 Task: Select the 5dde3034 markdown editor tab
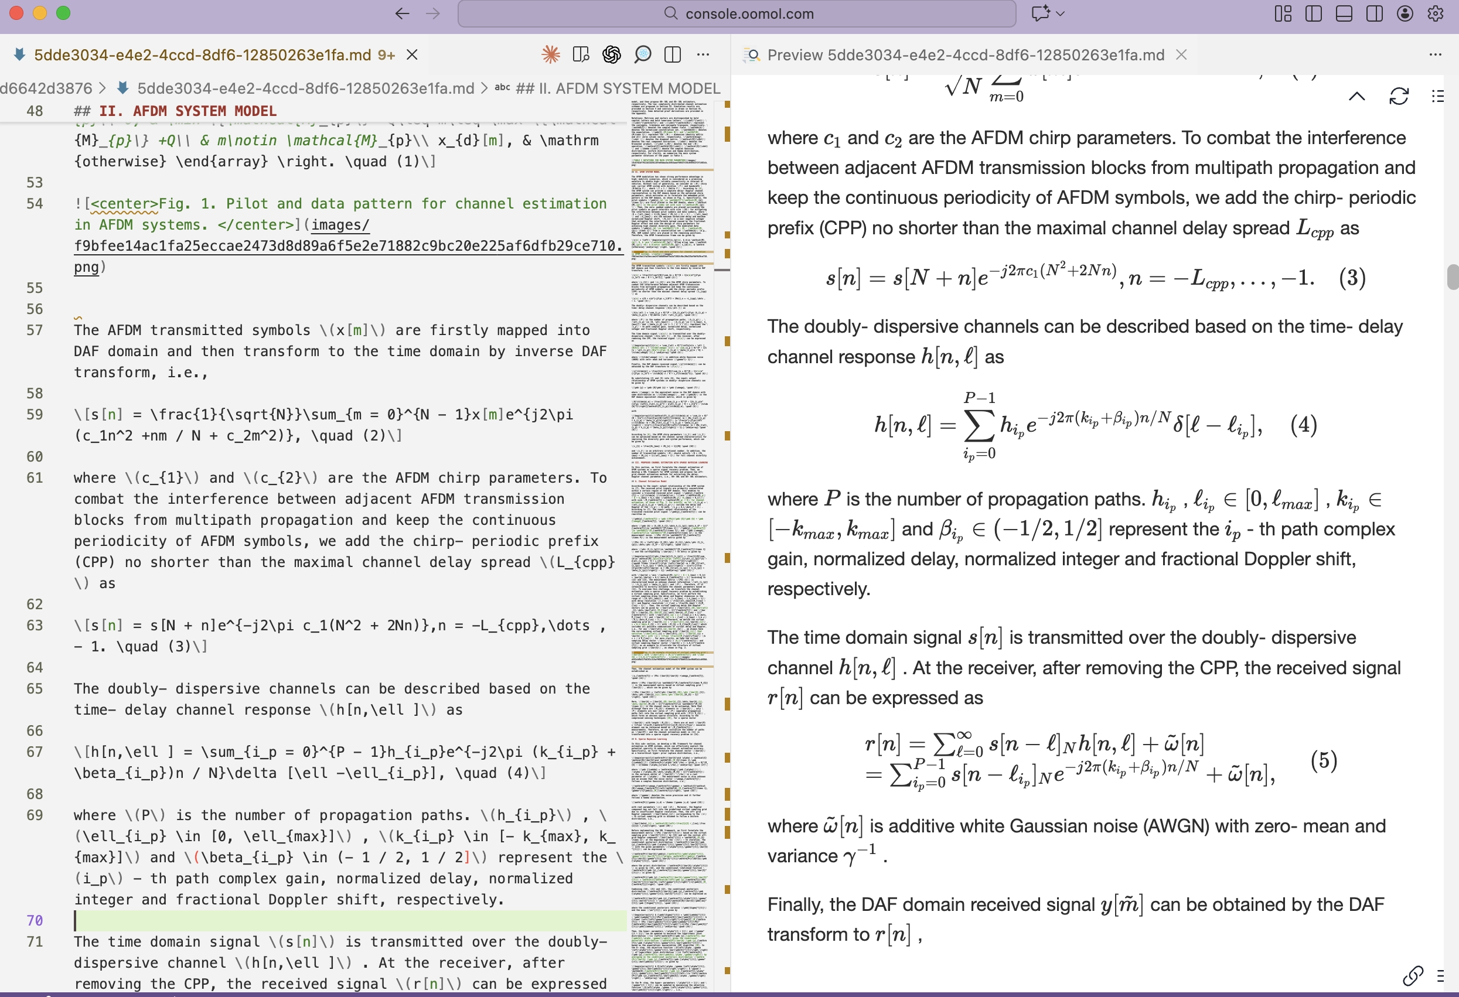pyautogui.click(x=201, y=54)
